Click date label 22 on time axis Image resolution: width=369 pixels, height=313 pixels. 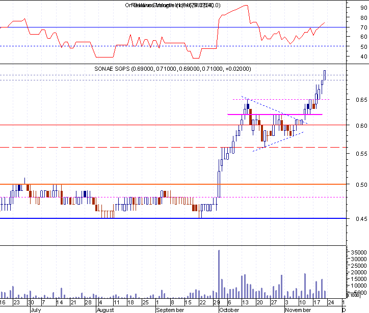tap(203, 302)
